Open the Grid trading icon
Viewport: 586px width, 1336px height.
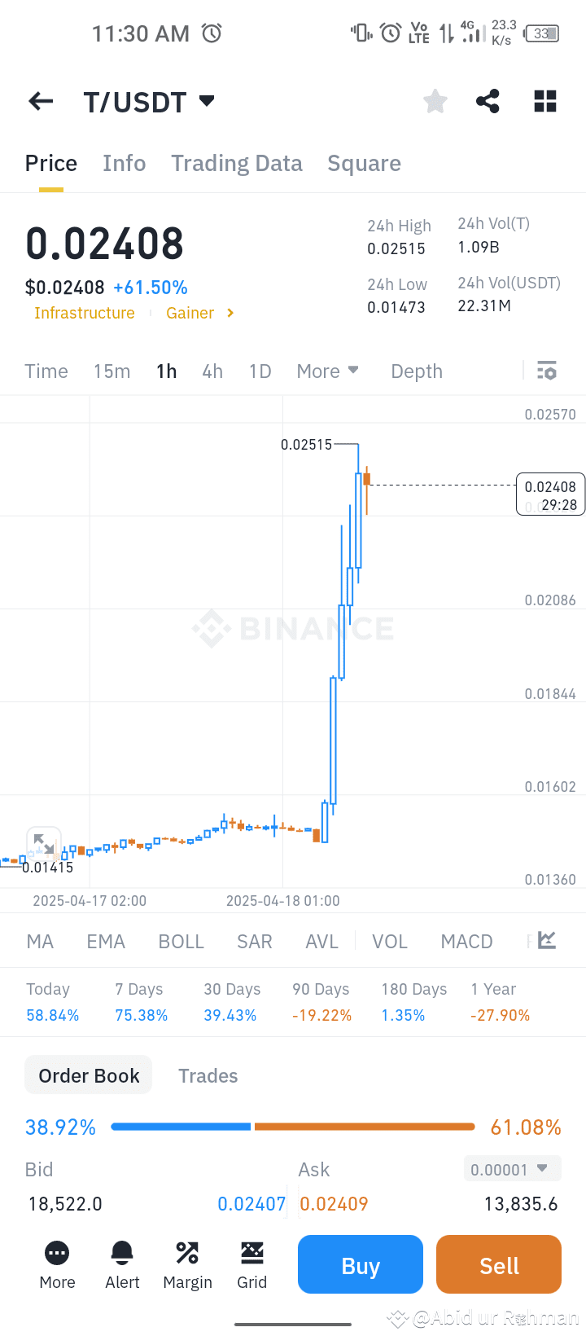click(x=252, y=1252)
